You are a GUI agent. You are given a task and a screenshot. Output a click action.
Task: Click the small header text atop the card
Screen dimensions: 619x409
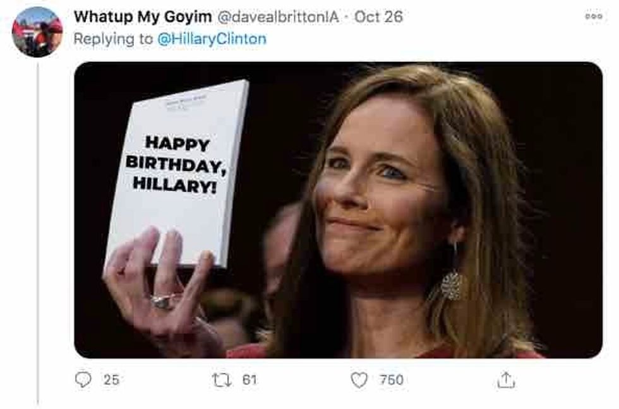point(186,102)
